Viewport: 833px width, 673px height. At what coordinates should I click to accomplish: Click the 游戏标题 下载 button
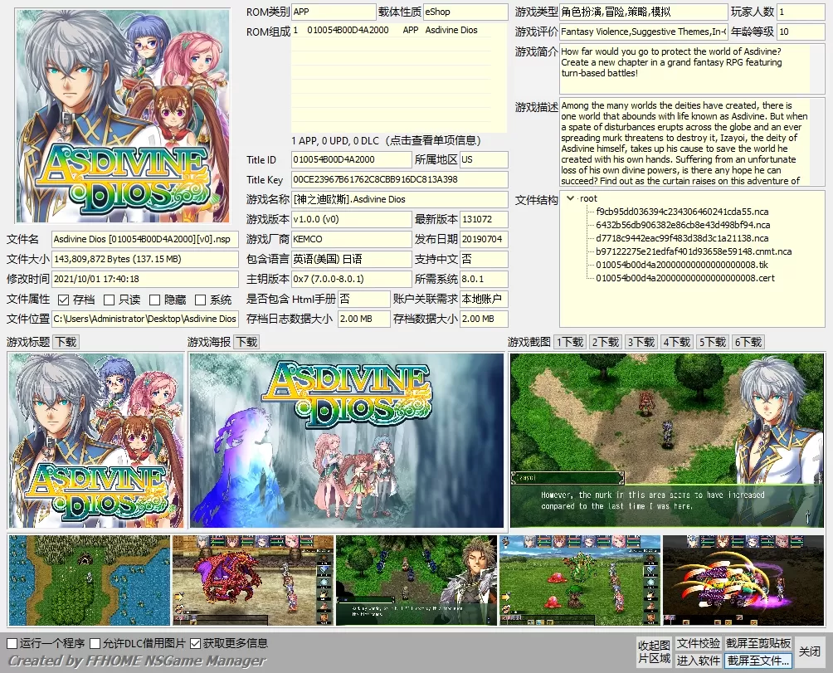[66, 342]
